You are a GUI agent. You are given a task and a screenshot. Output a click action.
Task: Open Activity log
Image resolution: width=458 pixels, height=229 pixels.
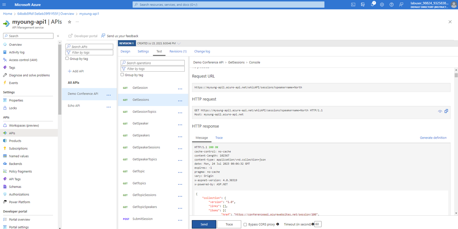pyautogui.click(x=16, y=52)
